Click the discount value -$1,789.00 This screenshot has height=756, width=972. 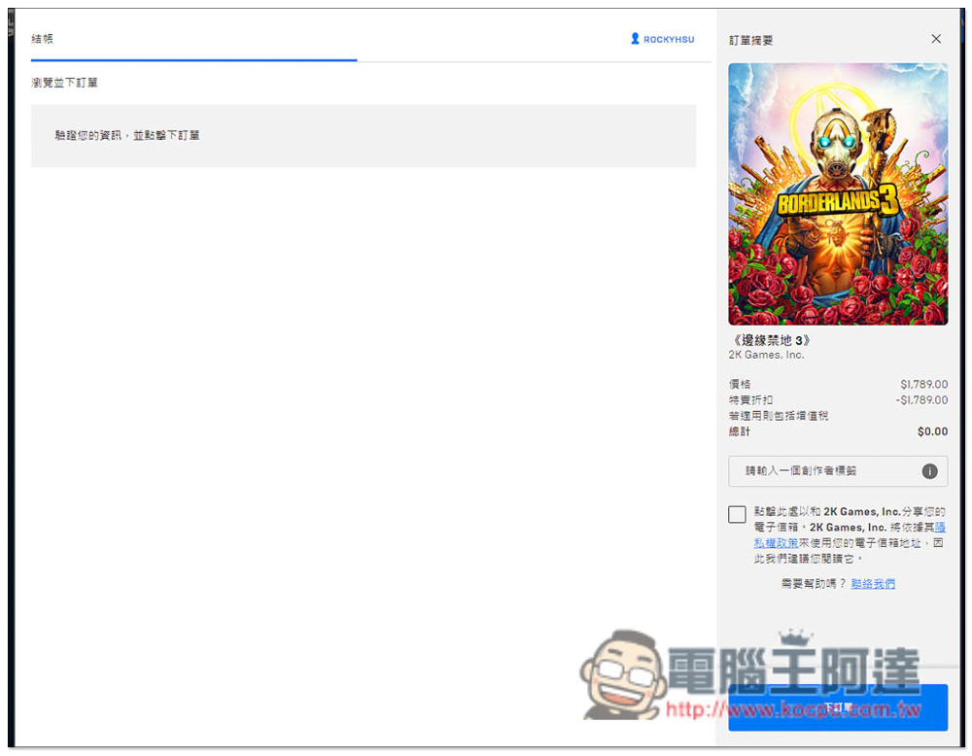(x=921, y=400)
